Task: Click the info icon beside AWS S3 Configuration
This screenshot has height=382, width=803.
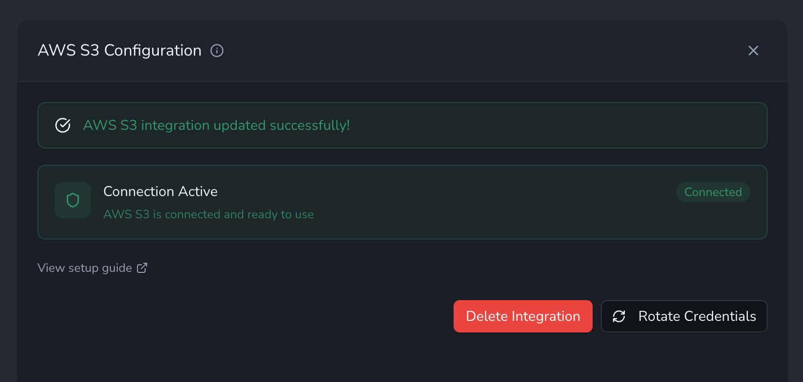Action: click(217, 51)
